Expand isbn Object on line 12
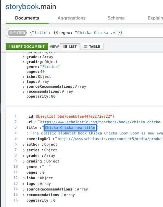This screenshot has height=207, width=163. click(x=24, y=178)
